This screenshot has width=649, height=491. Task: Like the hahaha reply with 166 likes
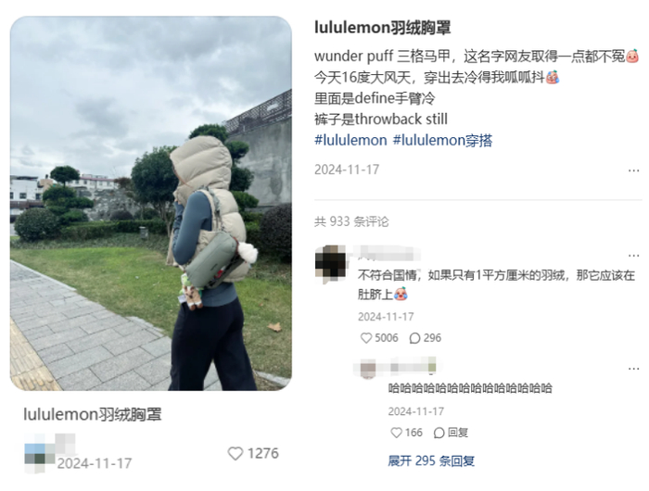point(396,433)
